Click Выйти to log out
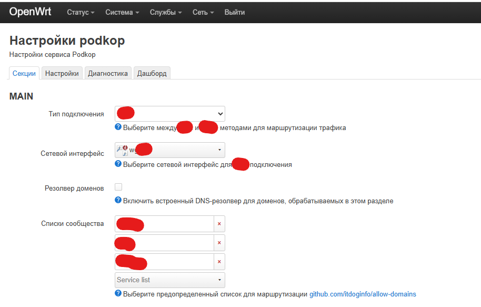The height and width of the screenshot is (307, 481). (235, 12)
